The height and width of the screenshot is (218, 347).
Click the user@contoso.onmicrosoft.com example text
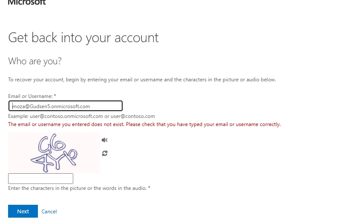pyautogui.click(x=66, y=116)
